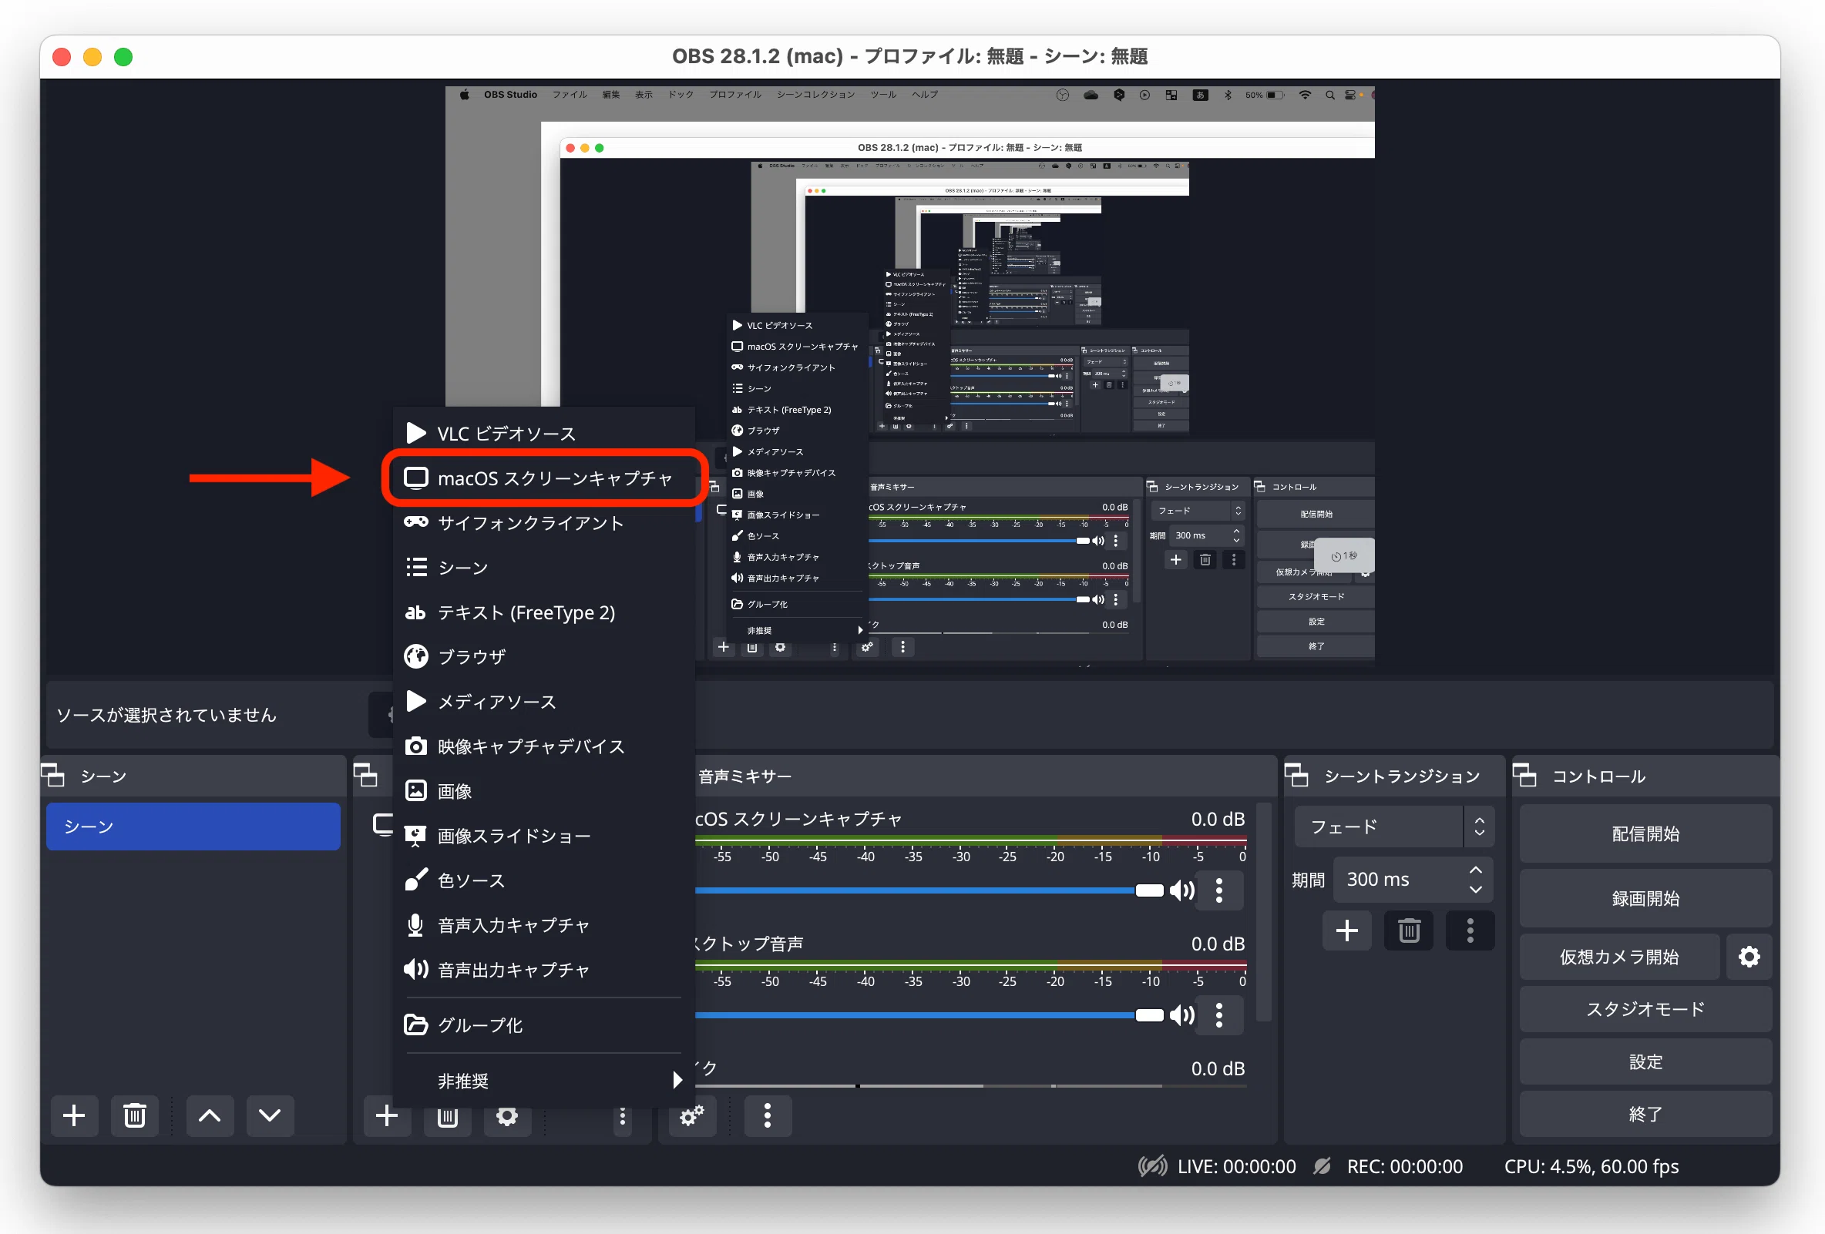
Task: Open options for デスクトップ音声 channel
Action: coord(1218,1015)
